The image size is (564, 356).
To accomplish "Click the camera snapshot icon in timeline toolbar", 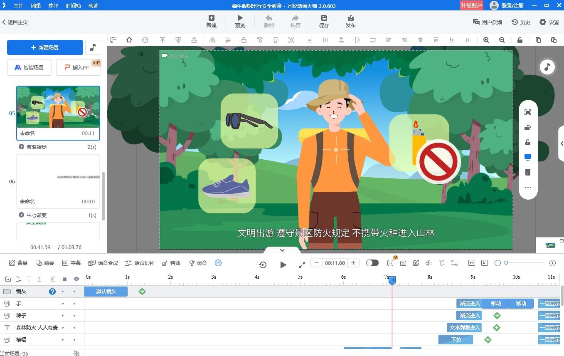I will click(403, 263).
